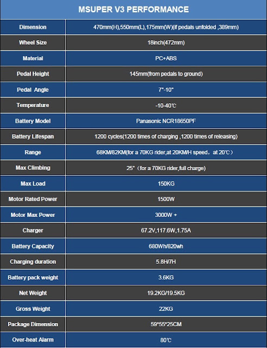Select the Dimension row label
267x348 pixels.
pos(33,27)
